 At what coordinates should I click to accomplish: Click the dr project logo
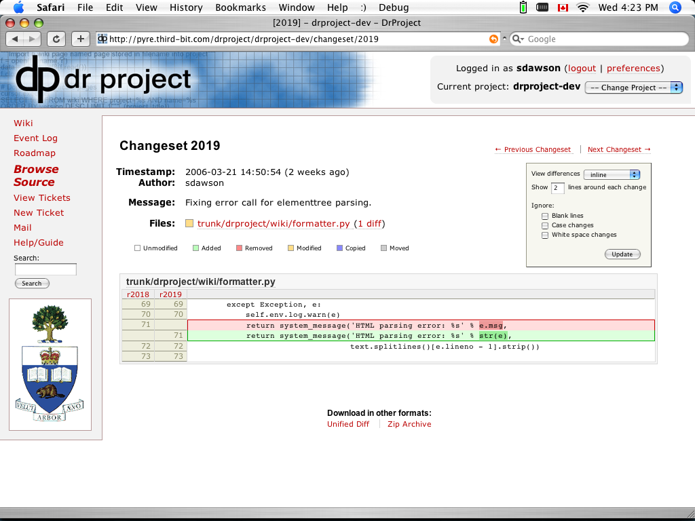(x=103, y=79)
